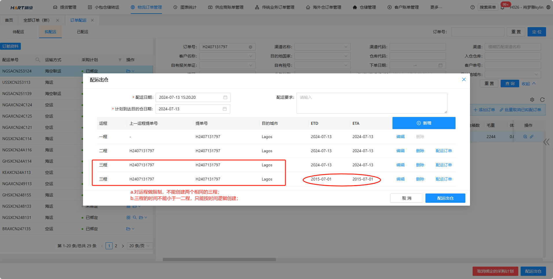The image size is (553, 279).
Task: Click the blue 新增 button
Action: [424, 123]
